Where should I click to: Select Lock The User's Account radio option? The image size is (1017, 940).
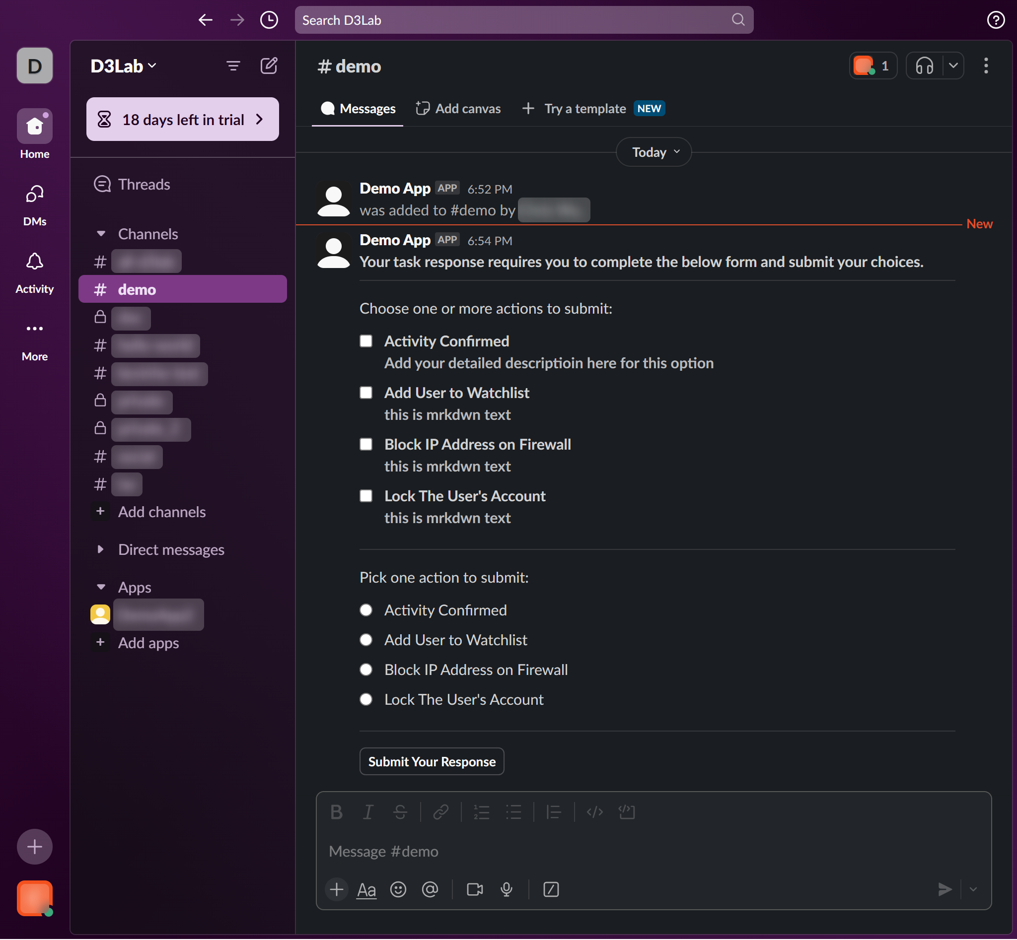pos(366,699)
